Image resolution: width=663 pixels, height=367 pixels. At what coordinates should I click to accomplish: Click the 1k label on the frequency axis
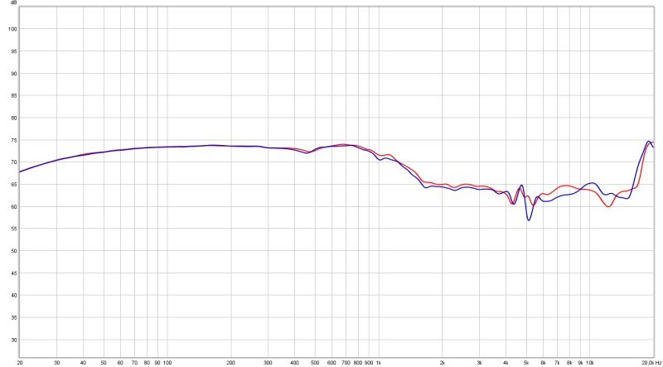pos(379,362)
